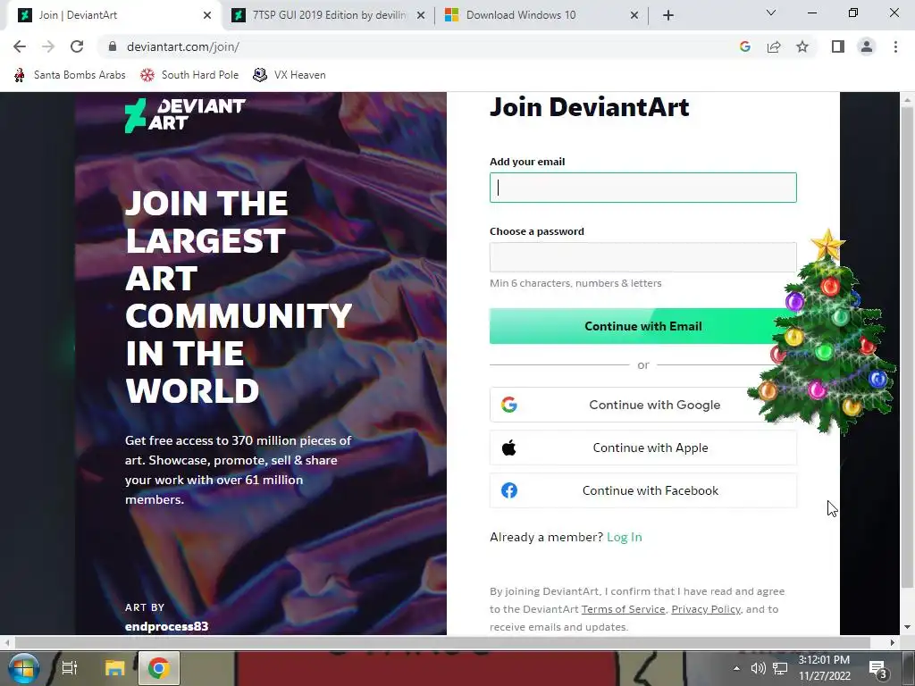Open Task View on the taskbar
Viewport: 915px width, 686px height.
coord(70,668)
